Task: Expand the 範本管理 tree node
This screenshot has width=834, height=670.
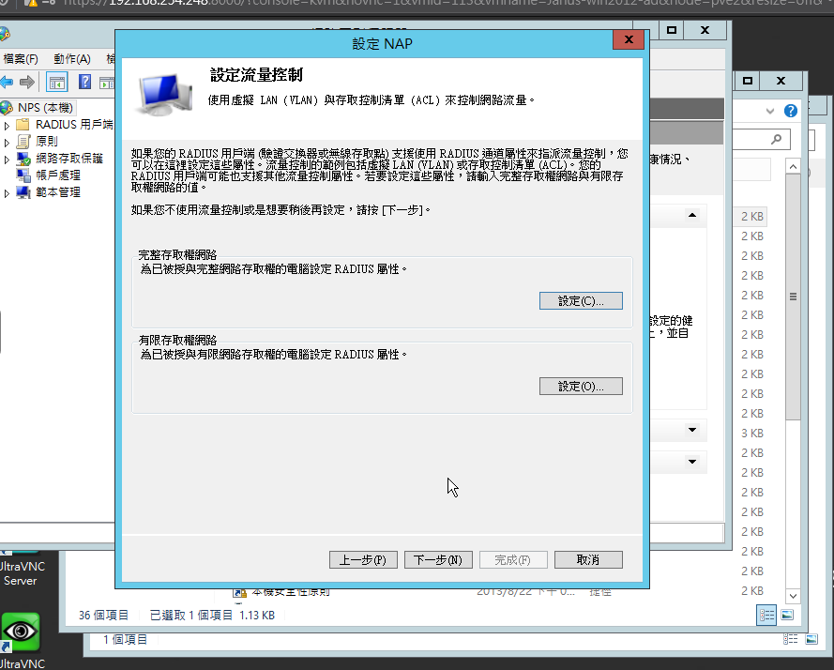Action: point(7,193)
